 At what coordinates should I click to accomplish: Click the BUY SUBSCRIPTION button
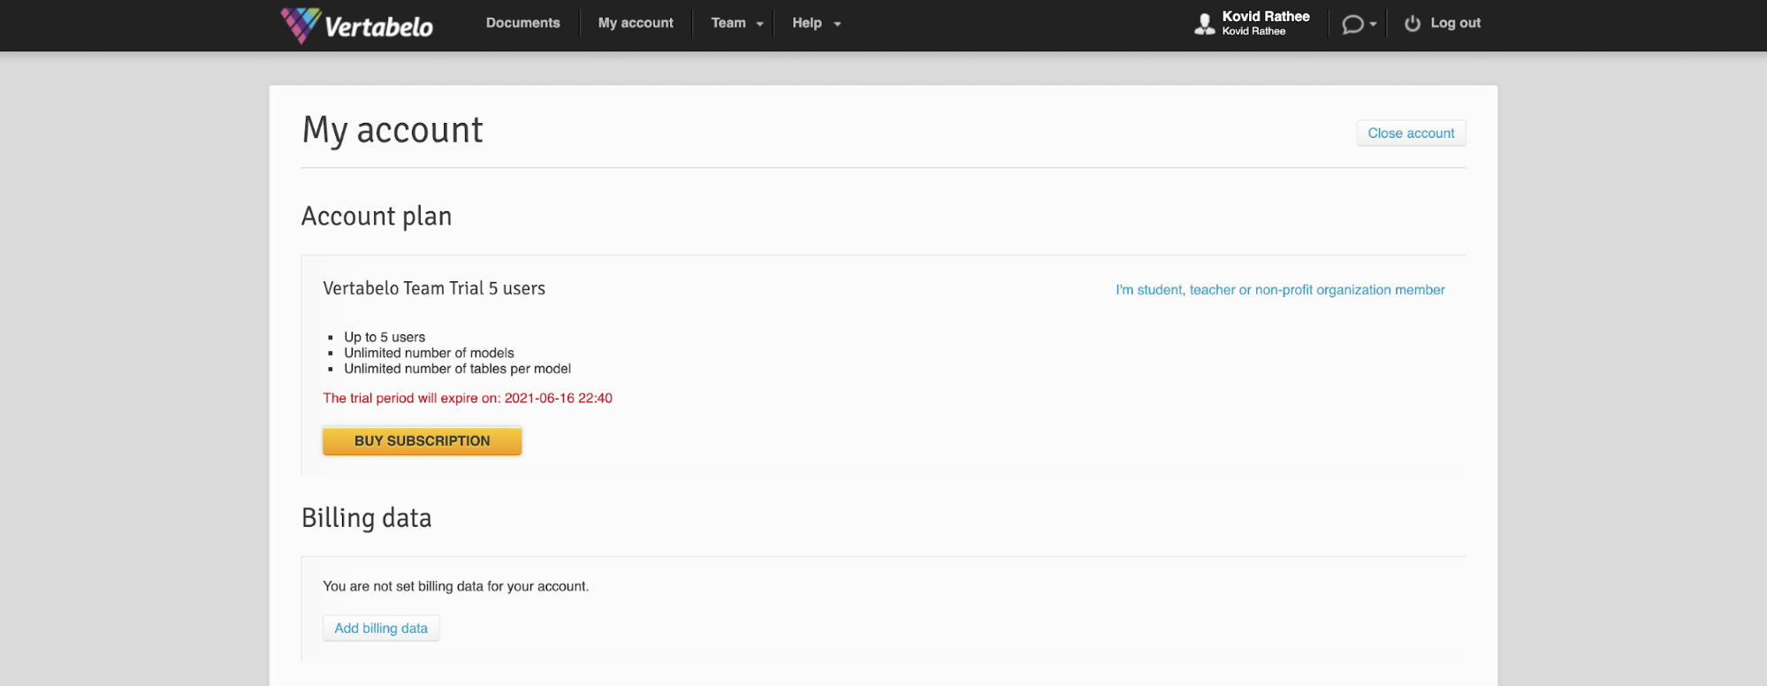click(x=422, y=441)
